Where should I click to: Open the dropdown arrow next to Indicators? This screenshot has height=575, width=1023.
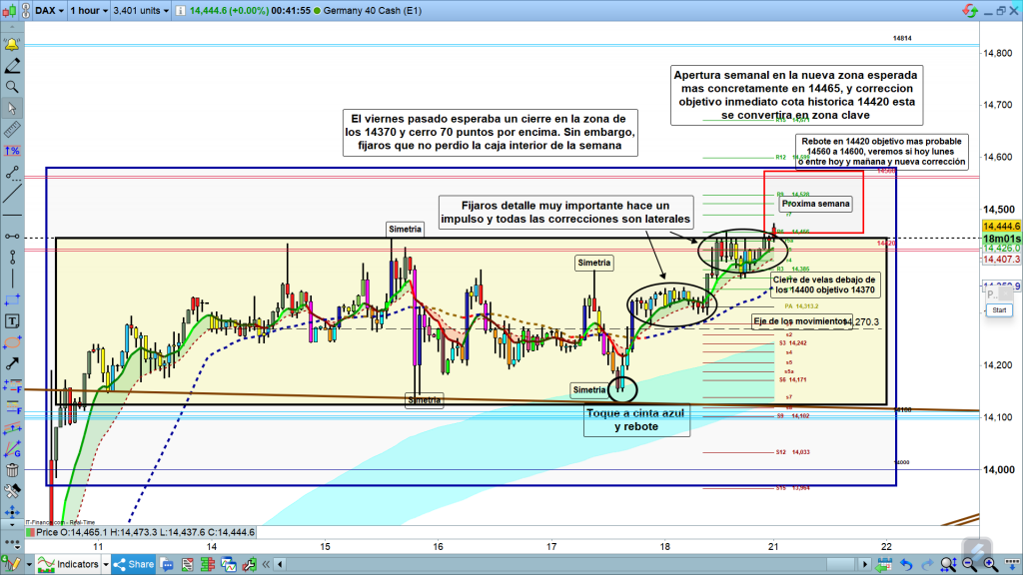click(107, 564)
